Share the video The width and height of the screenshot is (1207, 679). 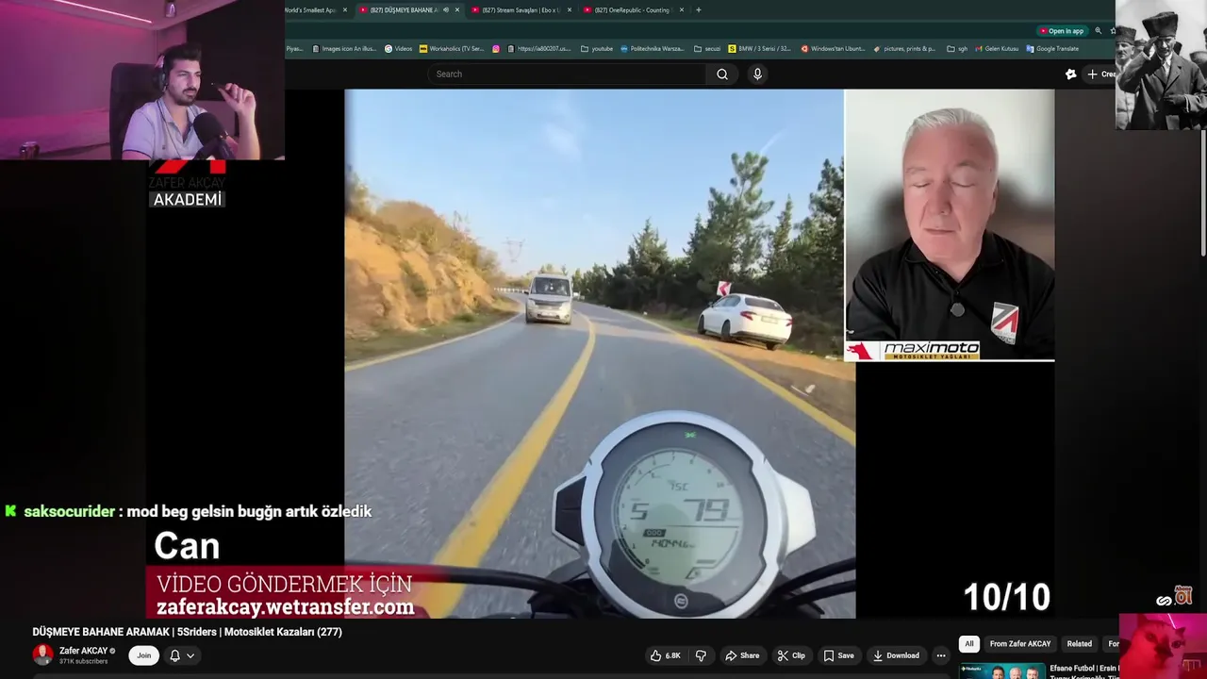[741, 655]
